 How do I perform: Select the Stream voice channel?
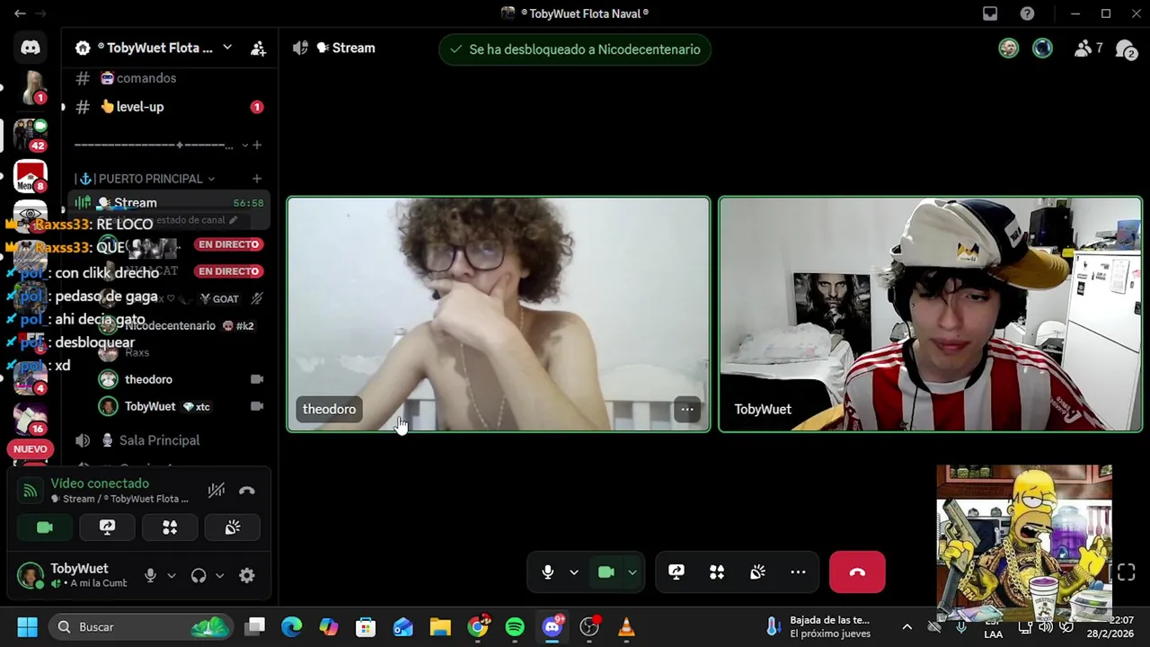click(x=135, y=203)
